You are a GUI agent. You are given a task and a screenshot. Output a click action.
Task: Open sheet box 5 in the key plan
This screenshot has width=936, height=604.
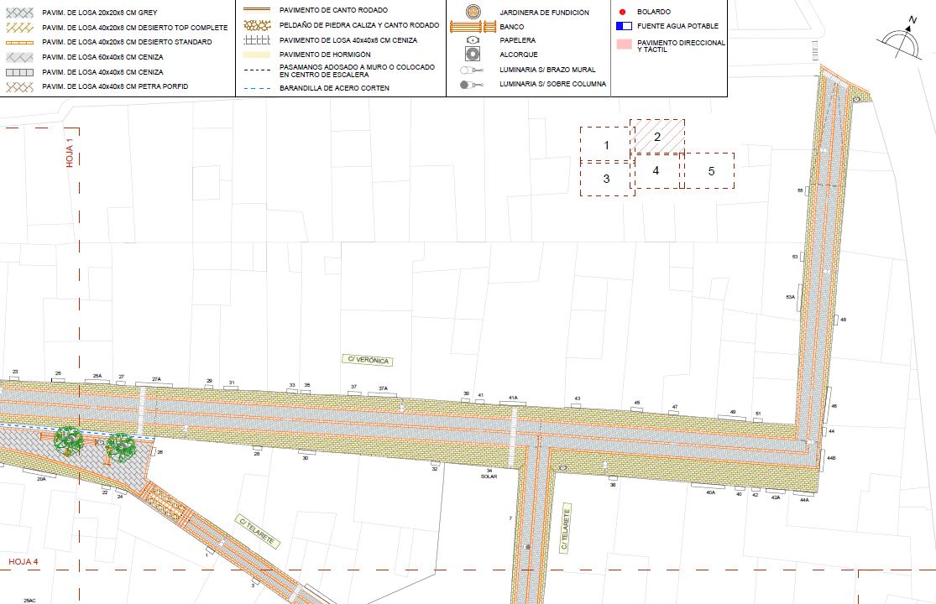(711, 170)
